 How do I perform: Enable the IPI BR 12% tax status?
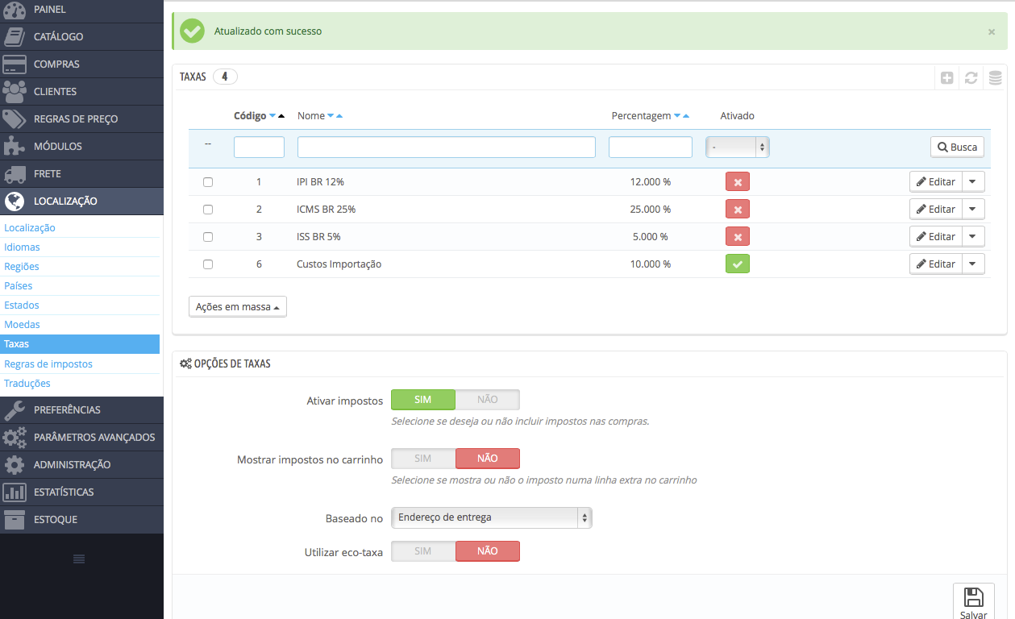click(738, 182)
